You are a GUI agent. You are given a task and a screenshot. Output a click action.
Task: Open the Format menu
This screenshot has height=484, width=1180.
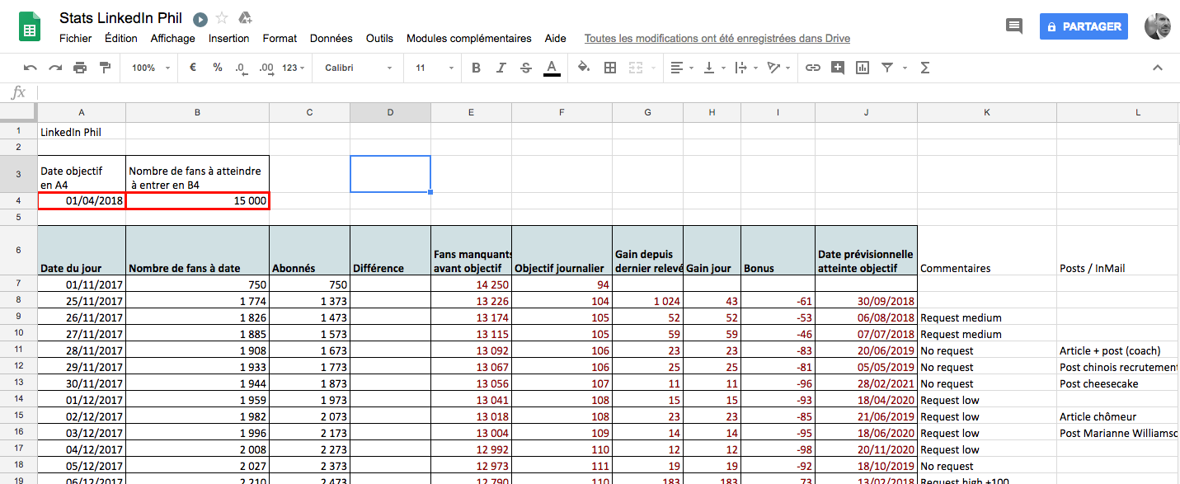click(x=280, y=39)
